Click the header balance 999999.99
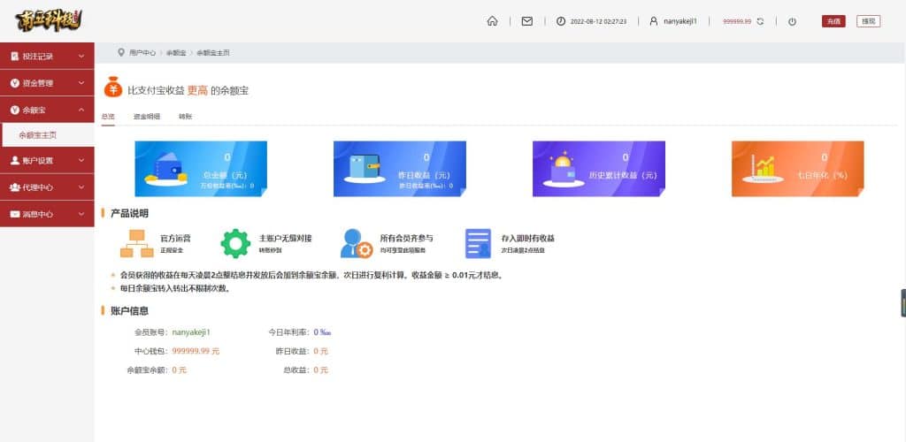The image size is (906, 442). [x=737, y=21]
